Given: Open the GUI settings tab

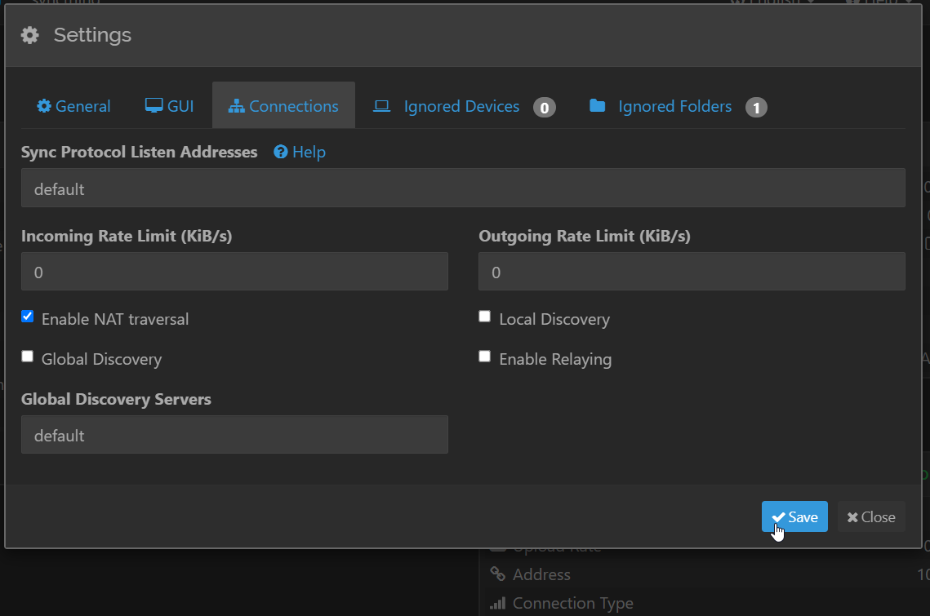Looking at the screenshot, I should [x=170, y=106].
